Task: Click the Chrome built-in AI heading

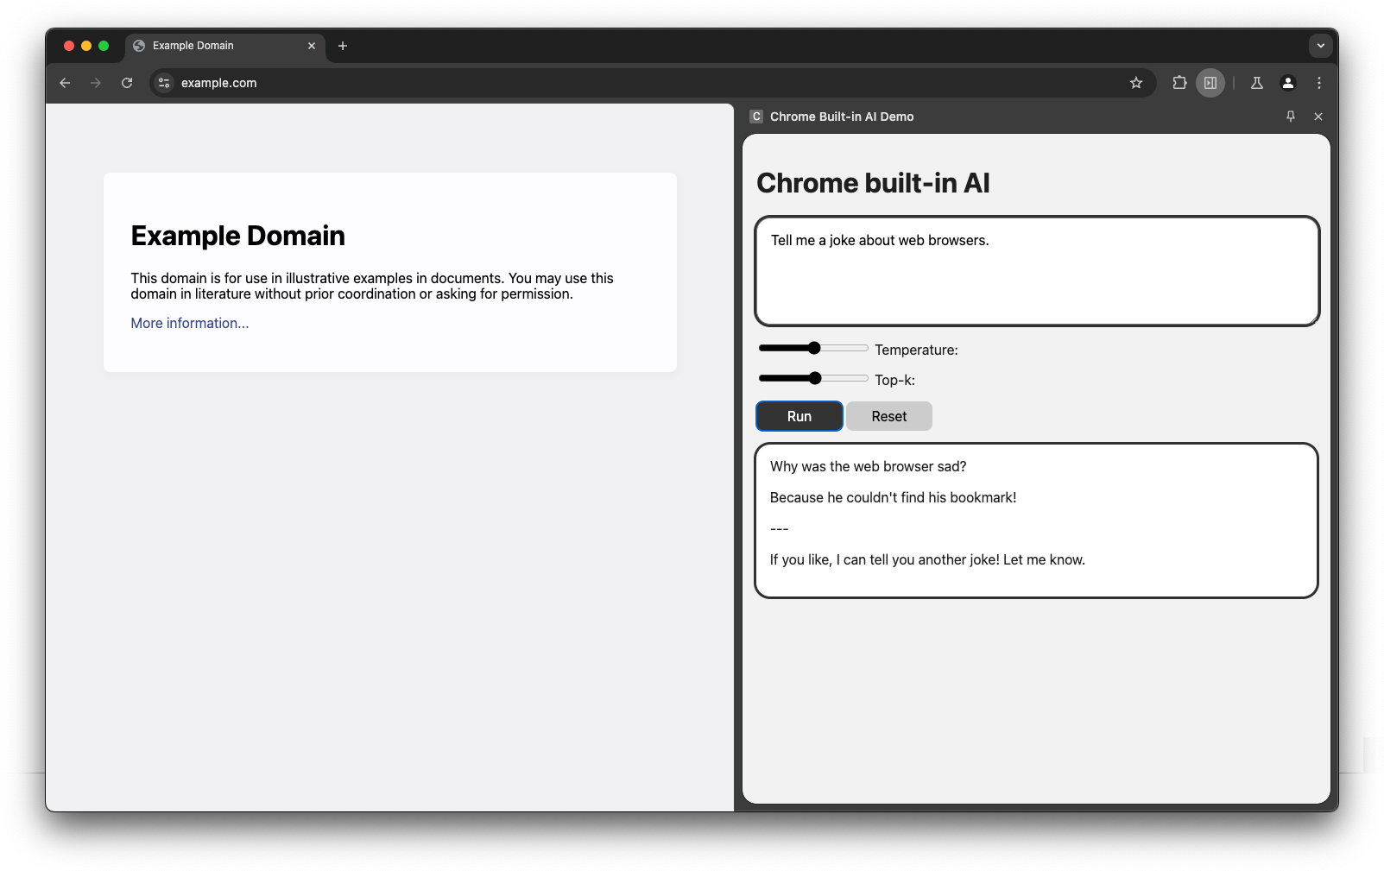Action: (x=873, y=183)
